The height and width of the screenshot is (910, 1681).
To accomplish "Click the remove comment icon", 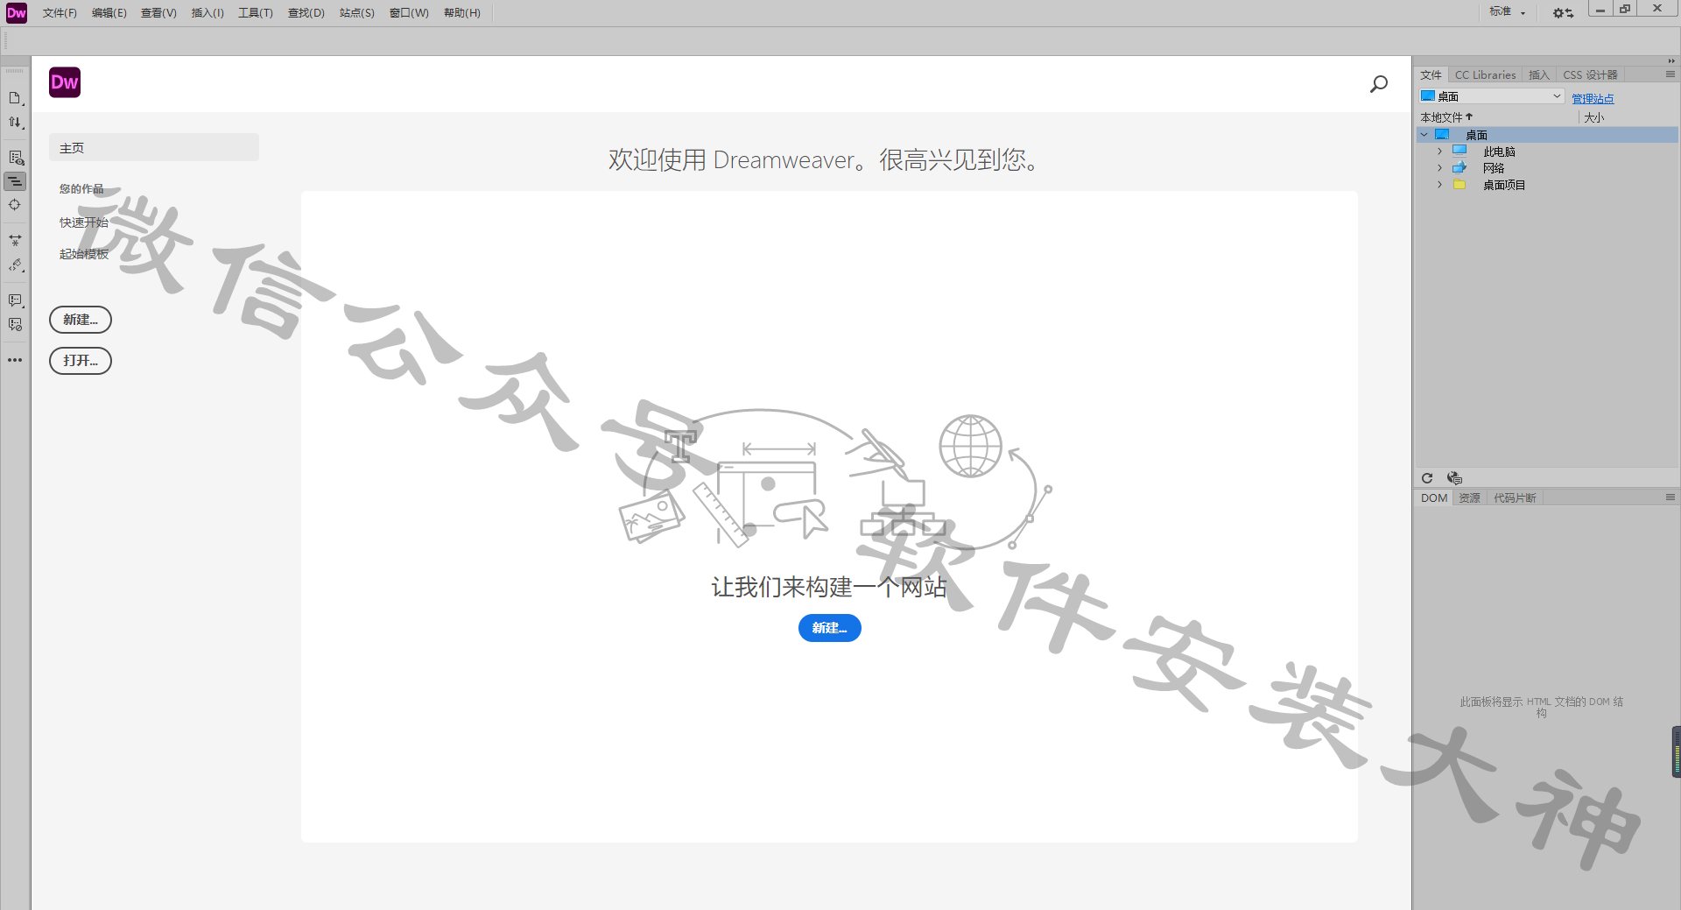I will click(x=15, y=325).
